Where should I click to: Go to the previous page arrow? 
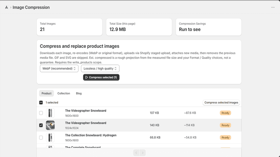(x=136, y=153)
